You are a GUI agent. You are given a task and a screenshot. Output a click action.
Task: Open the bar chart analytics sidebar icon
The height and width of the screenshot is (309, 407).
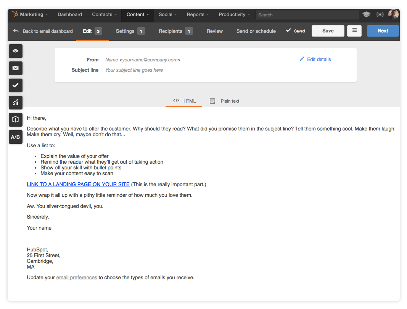(16, 103)
